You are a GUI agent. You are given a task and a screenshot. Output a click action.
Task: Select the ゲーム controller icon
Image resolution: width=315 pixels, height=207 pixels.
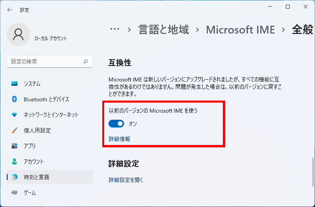click(14, 193)
